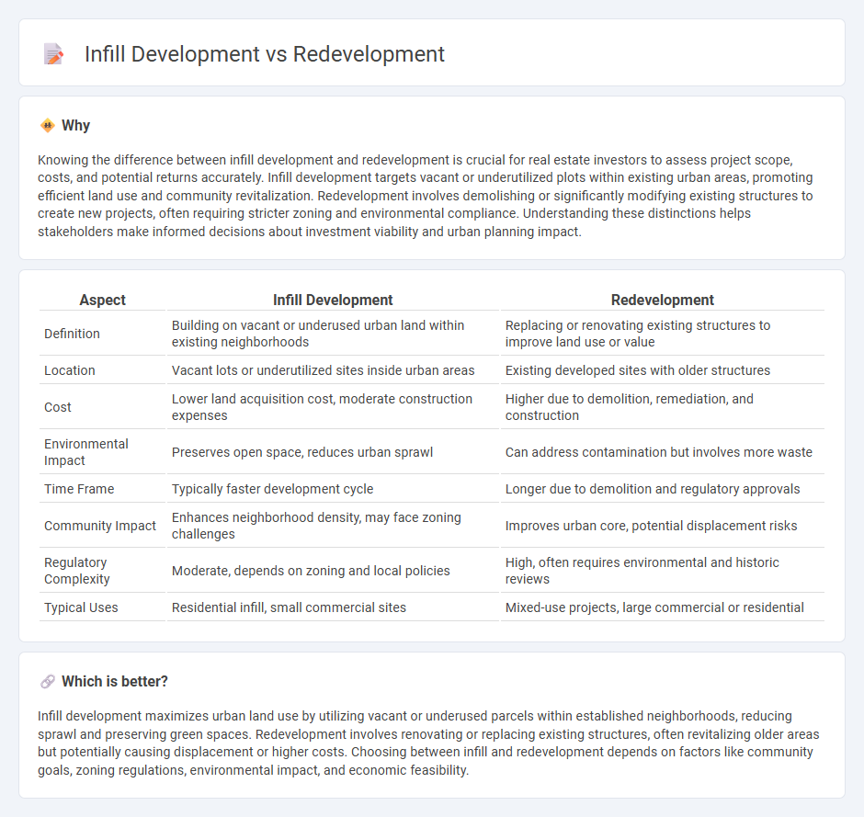Viewport: 864px width, 817px height.
Task: Click the Redevelopment column header
Action: 663,300
